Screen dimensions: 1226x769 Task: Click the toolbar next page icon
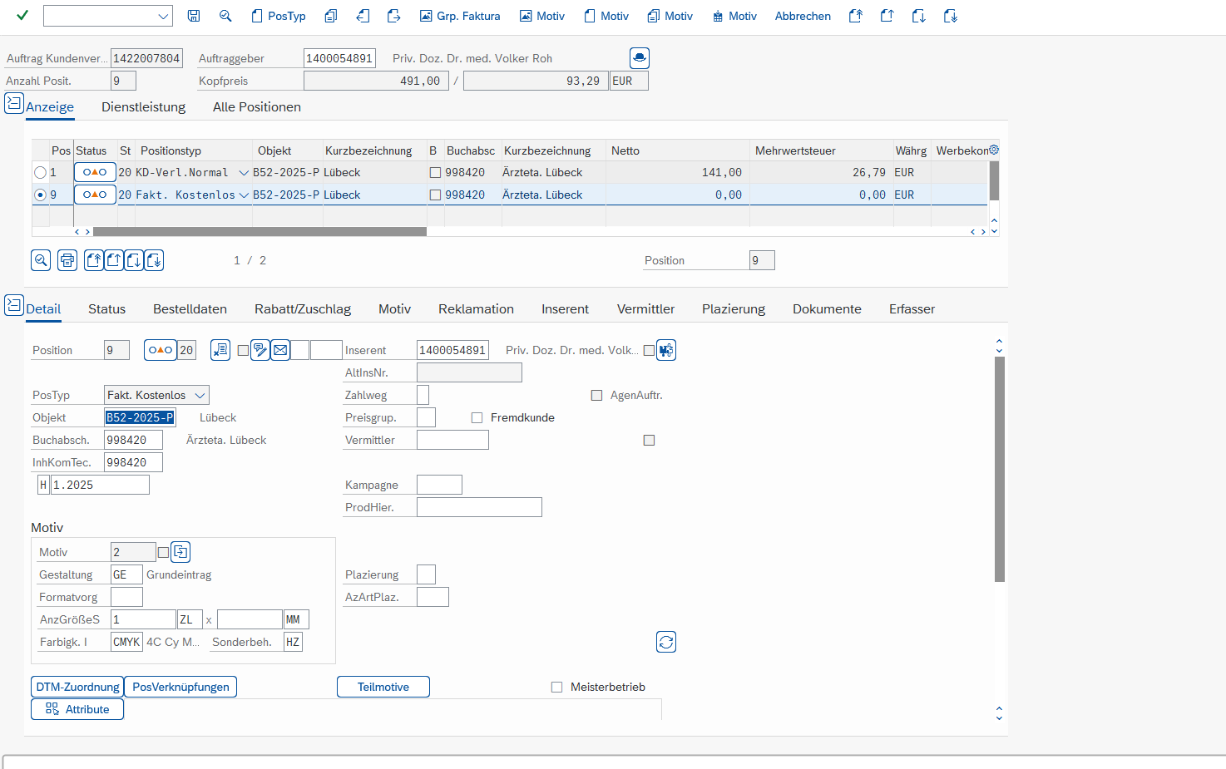click(919, 16)
